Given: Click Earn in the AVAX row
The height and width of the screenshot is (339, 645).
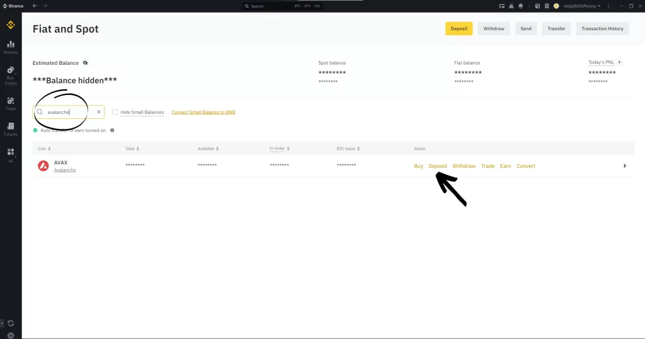Looking at the screenshot, I should pyautogui.click(x=506, y=166).
